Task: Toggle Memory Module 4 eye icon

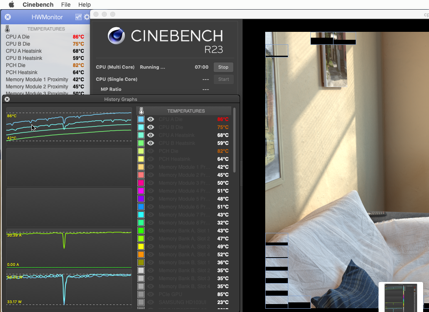Action: [x=150, y=191]
